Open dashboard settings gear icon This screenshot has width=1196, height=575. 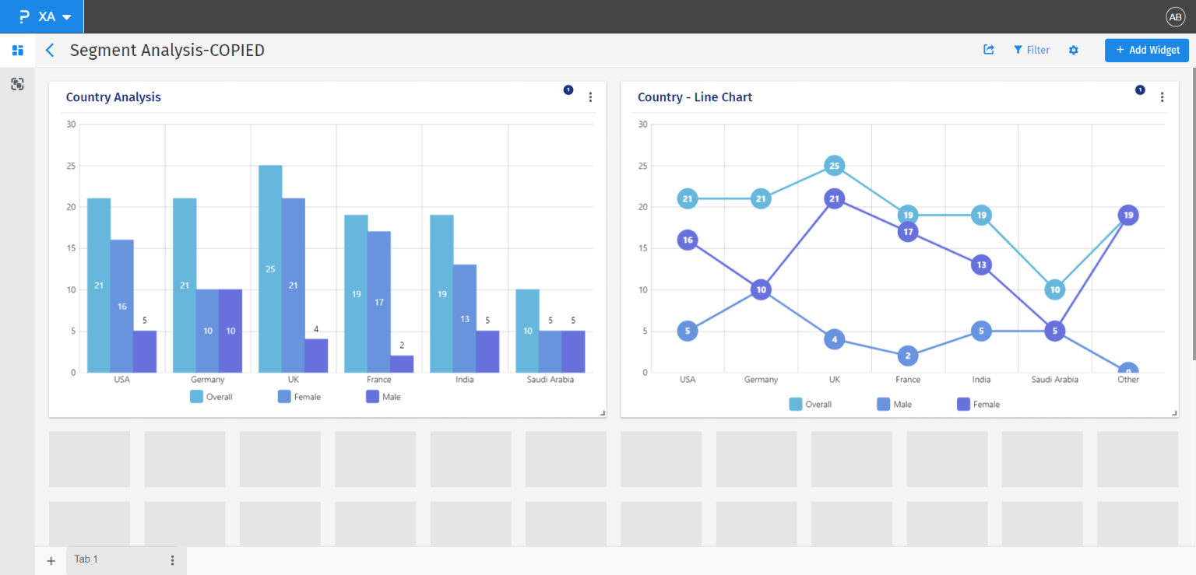point(1074,50)
